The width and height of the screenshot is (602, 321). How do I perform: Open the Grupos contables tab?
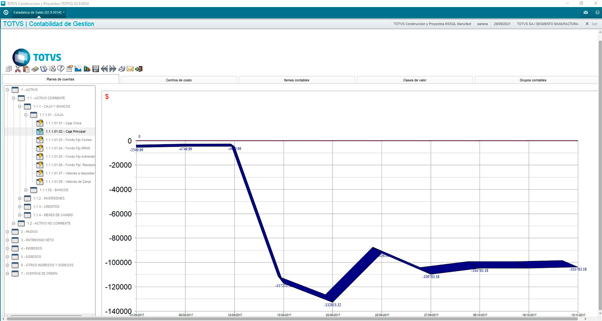[x=533, y=80]
